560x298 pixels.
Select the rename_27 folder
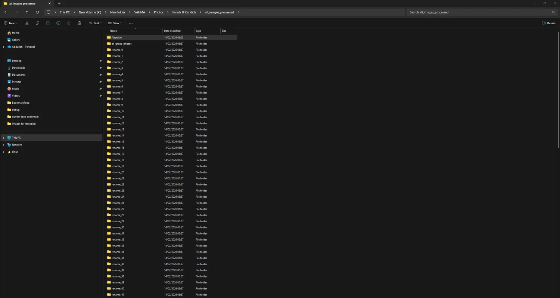(x=172, y=209)
